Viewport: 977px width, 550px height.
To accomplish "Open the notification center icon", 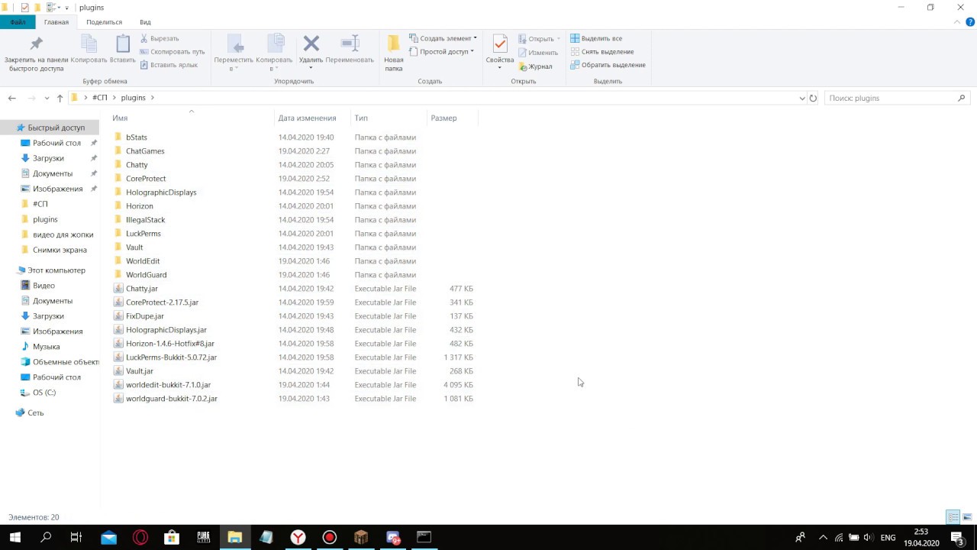I will (x=957, y=538).
